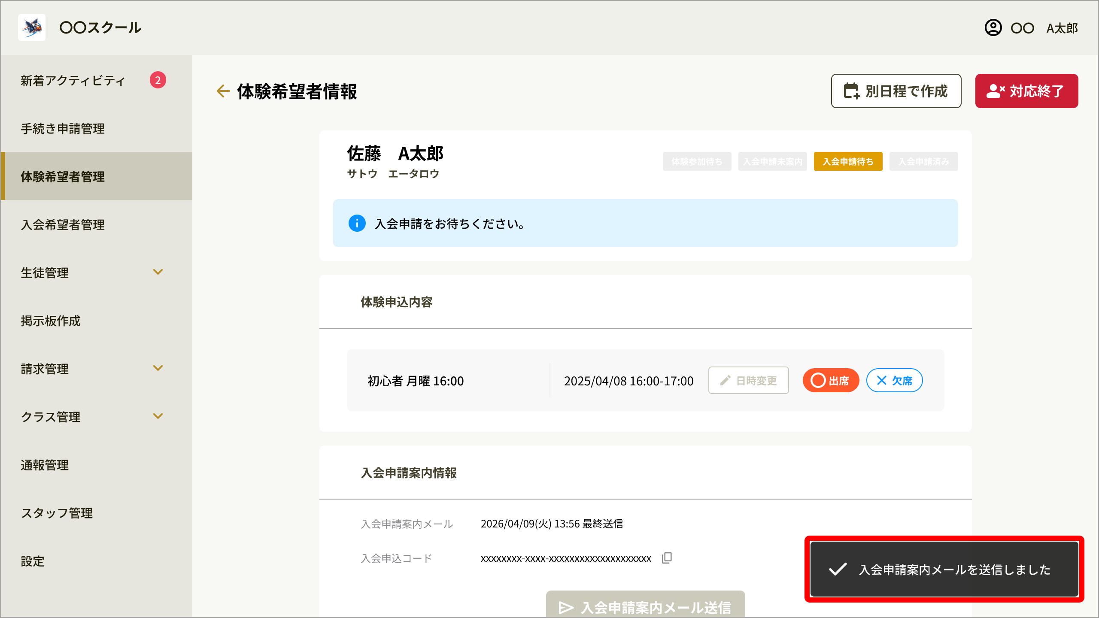
Task: Expand the 生徒管理 chevron
Action: pyautogui.click(x=158, y=272)
